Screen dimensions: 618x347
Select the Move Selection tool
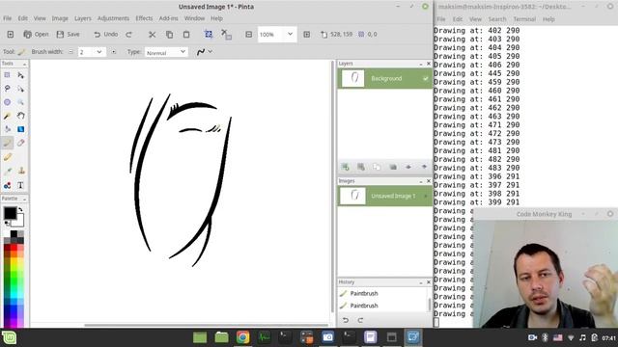click(x=20, y=89)
